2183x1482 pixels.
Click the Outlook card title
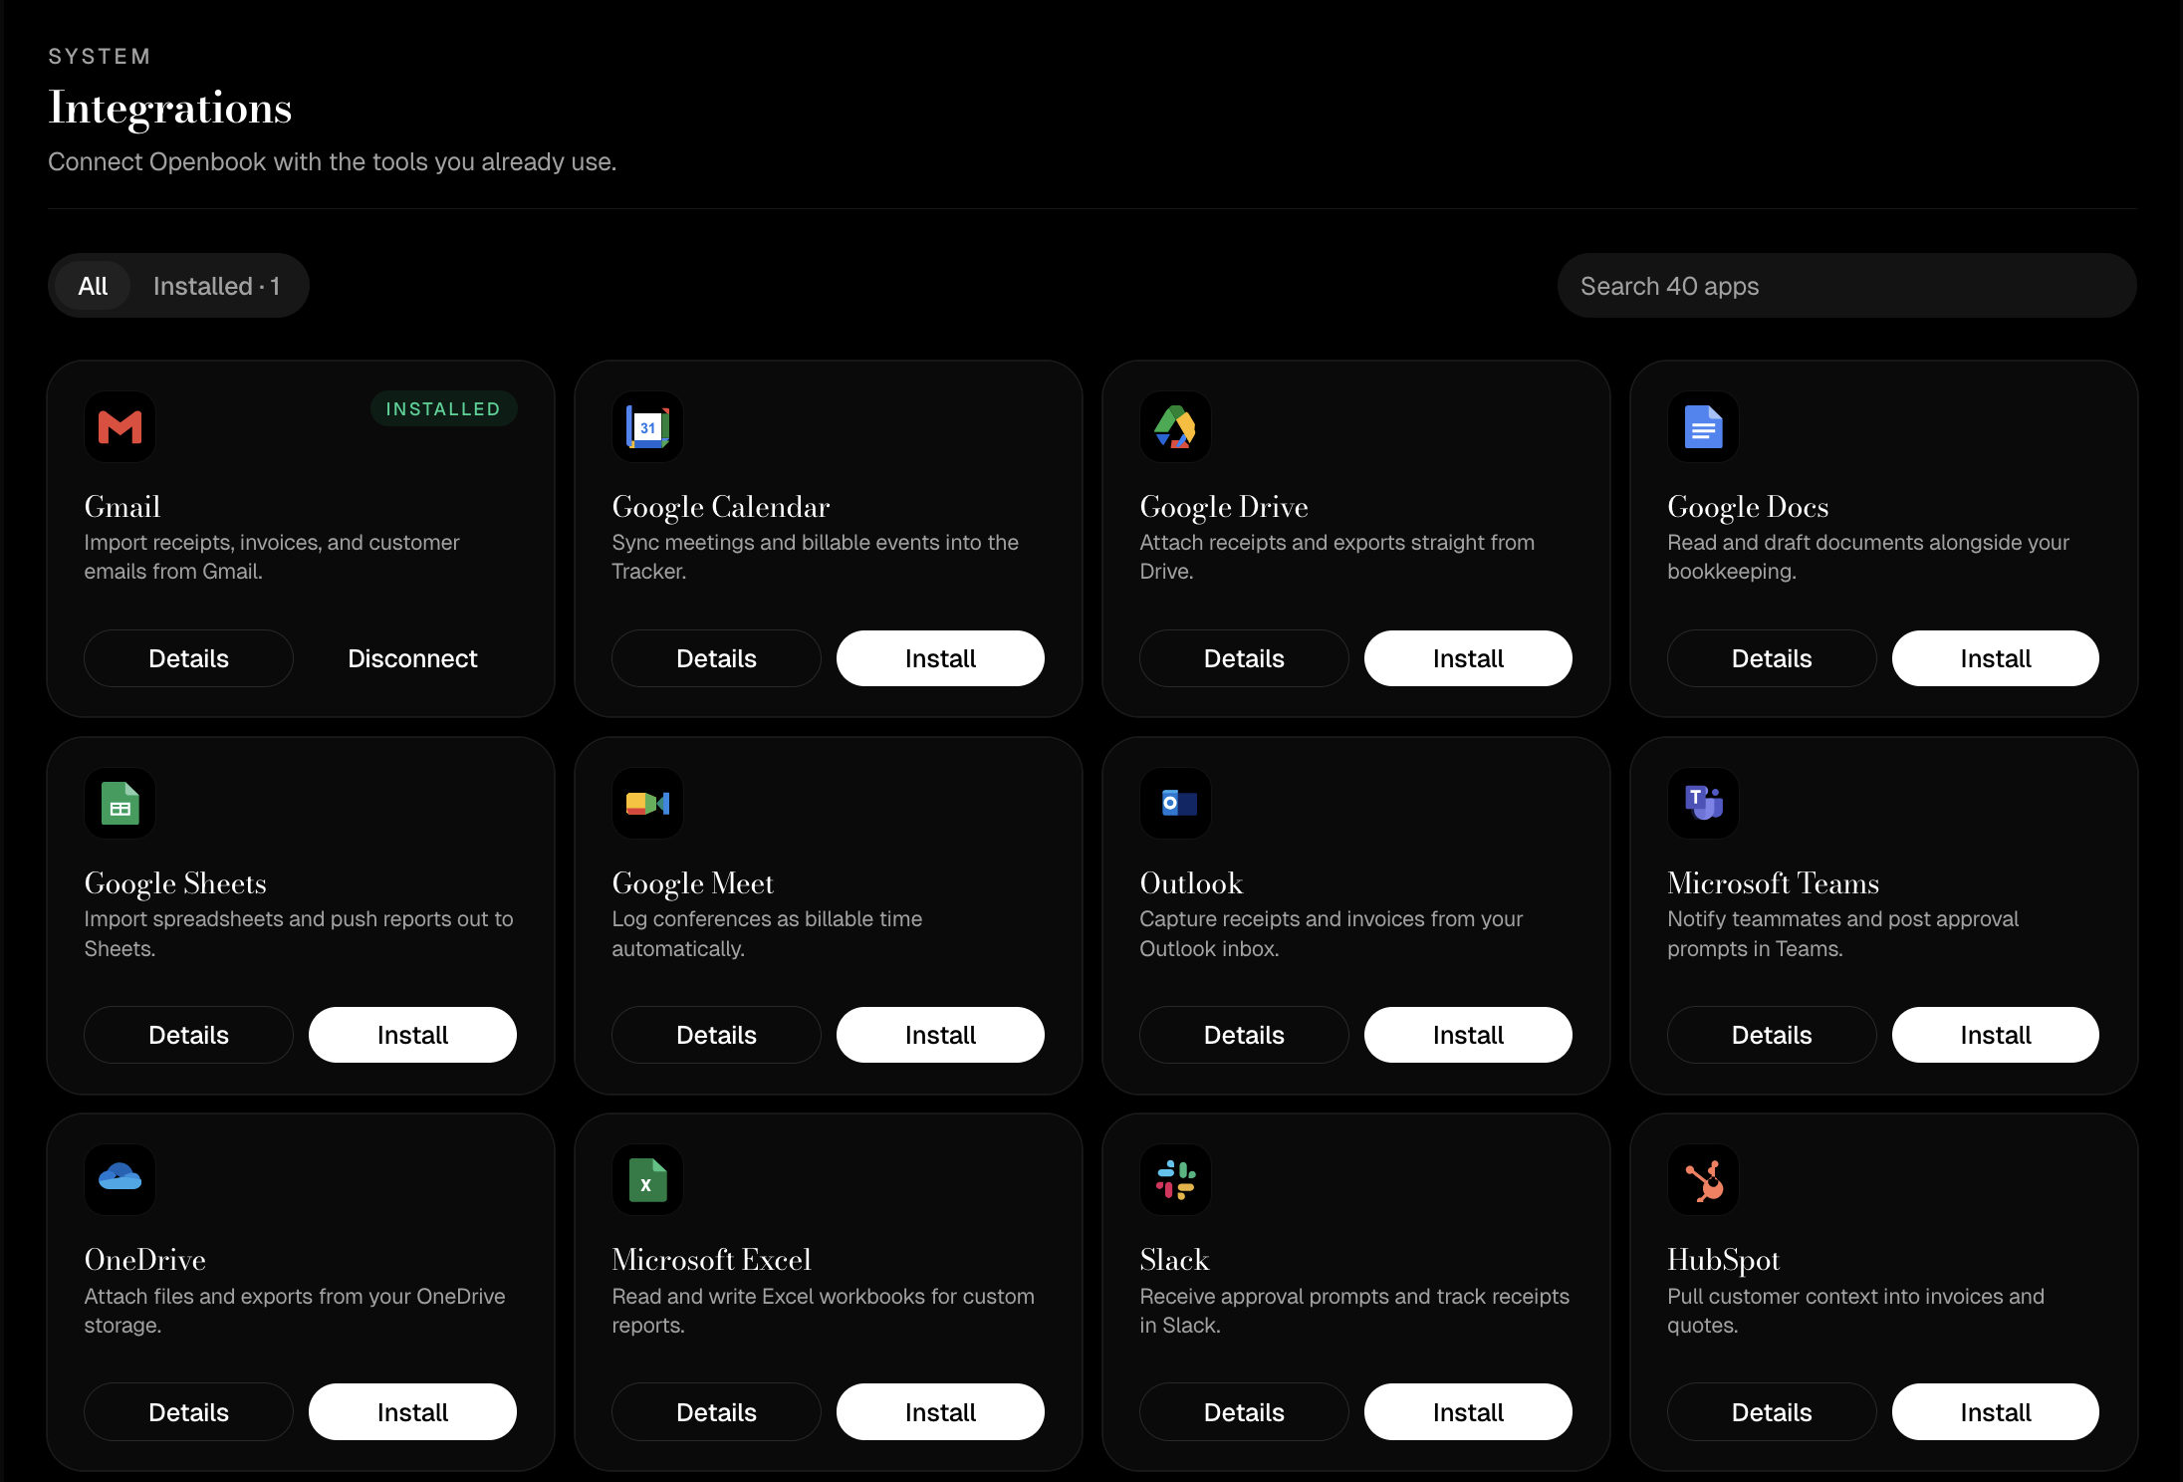pos(1191,883)
